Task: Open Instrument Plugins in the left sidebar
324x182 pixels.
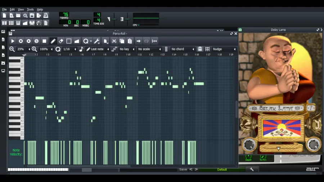Action: (x=3, y=32)
